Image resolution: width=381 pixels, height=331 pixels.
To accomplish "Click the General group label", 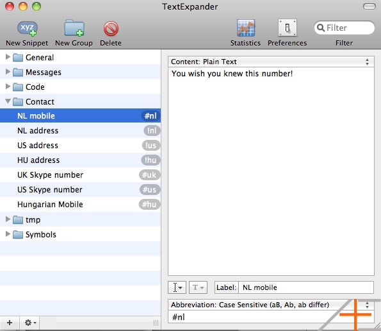I will tap(40, 58).
